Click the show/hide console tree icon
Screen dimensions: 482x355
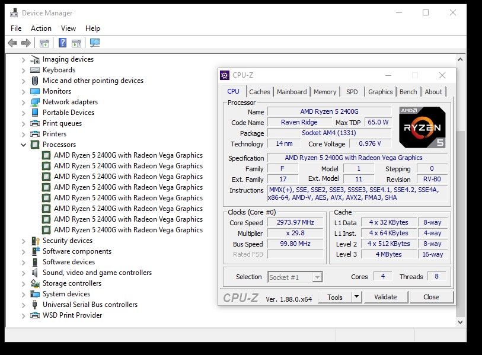click(44, 43)
